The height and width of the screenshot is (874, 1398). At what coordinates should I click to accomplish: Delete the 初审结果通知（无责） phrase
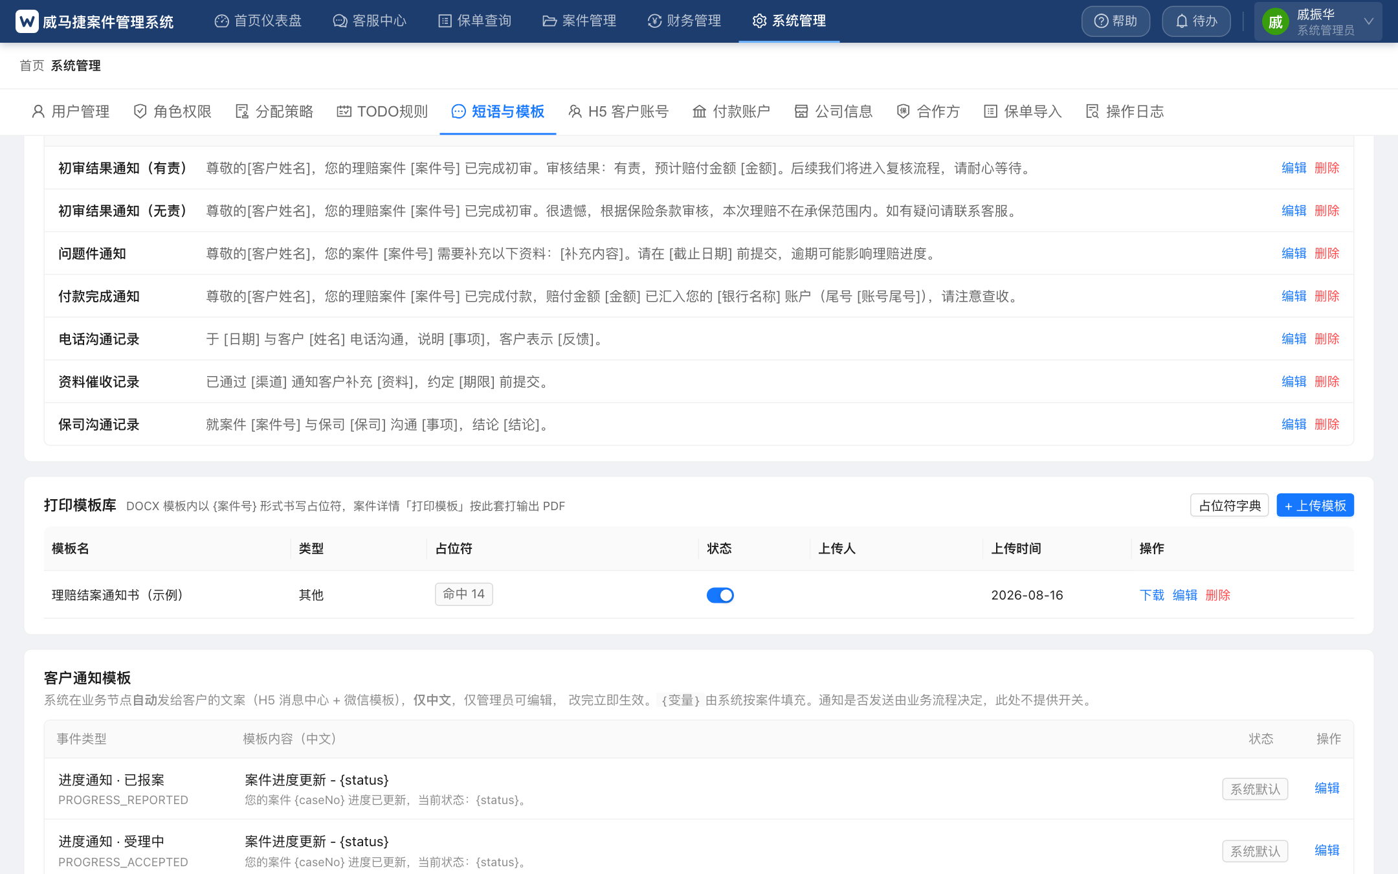pos(1327,210)
